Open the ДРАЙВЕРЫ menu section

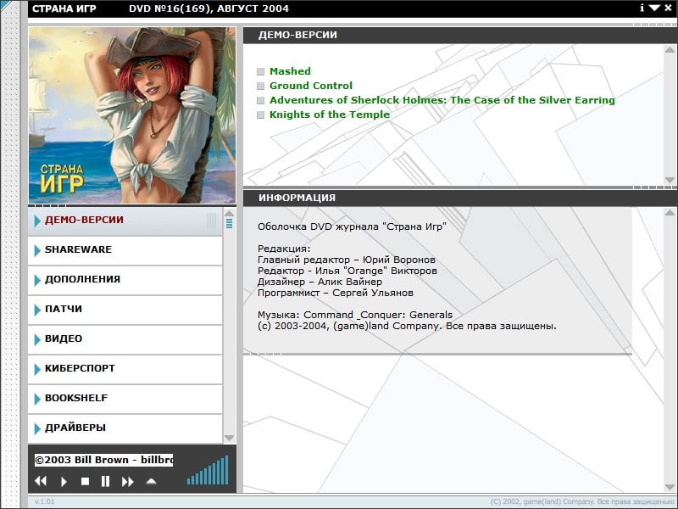coord(125,428)
